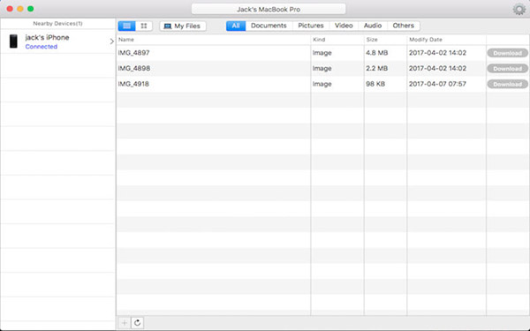Switch to grid view layout
This screenshot has width=530, height=331.
point(144,26)
